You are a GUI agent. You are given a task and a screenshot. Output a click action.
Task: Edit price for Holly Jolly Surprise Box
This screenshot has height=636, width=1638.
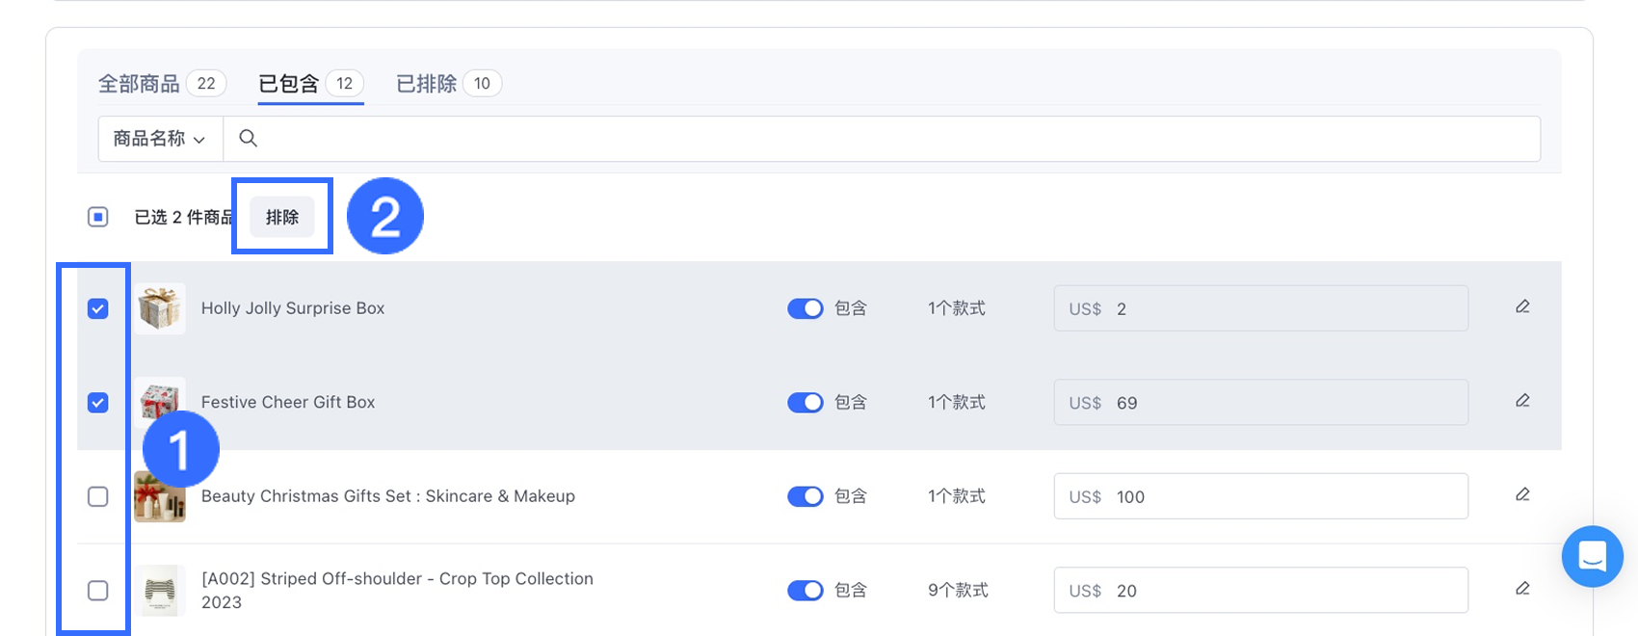1521,307
